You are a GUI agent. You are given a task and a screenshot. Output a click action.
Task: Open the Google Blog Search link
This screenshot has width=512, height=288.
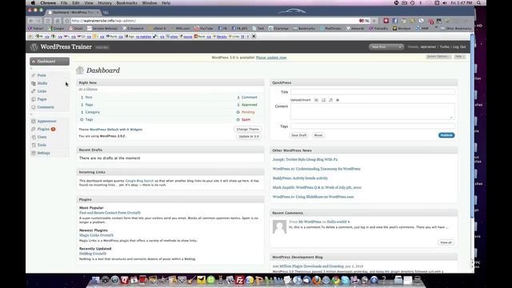coord(139,181)
